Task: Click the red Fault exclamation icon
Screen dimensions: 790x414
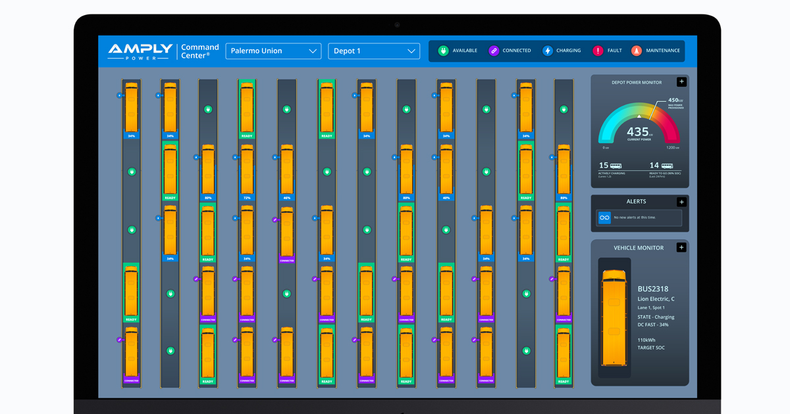Action: pyautogui.click(x=598, y=51)
